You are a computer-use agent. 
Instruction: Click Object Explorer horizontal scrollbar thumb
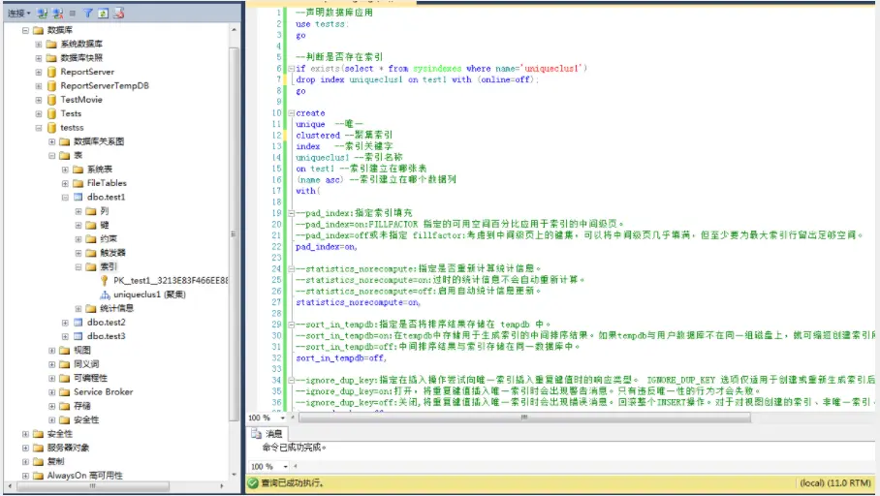tap(93, 486)
